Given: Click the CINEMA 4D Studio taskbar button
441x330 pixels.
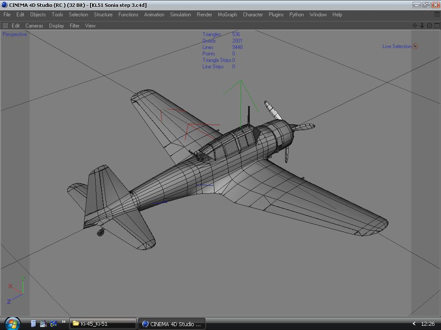Looking at the screenshot, I should pyautogui.click(x=172, y=324).
